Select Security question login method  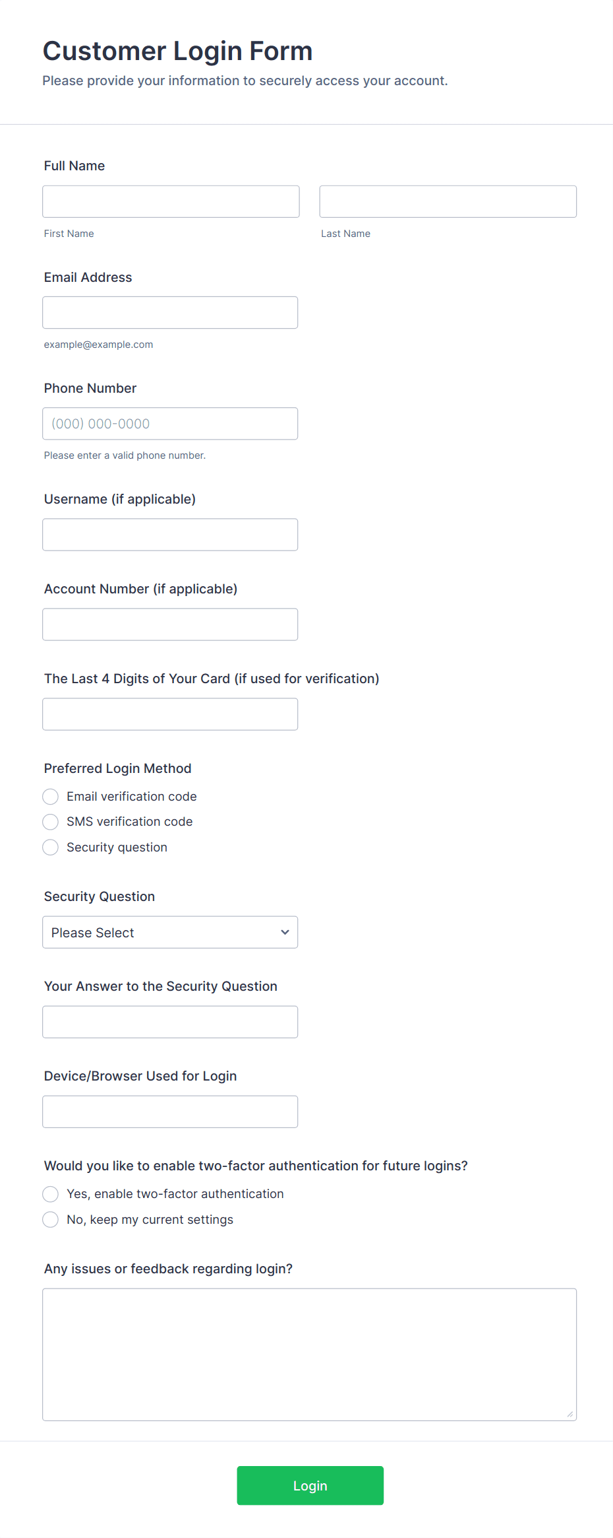coord(51,847)
